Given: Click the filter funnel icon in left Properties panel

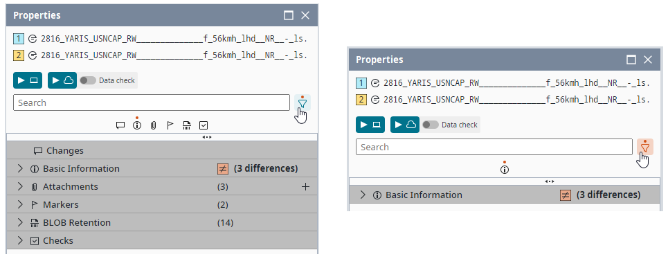Looking at the screenshot, I should [303, 102].
